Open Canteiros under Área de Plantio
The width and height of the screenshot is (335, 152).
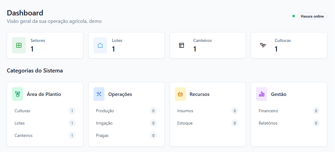[45, 135]
